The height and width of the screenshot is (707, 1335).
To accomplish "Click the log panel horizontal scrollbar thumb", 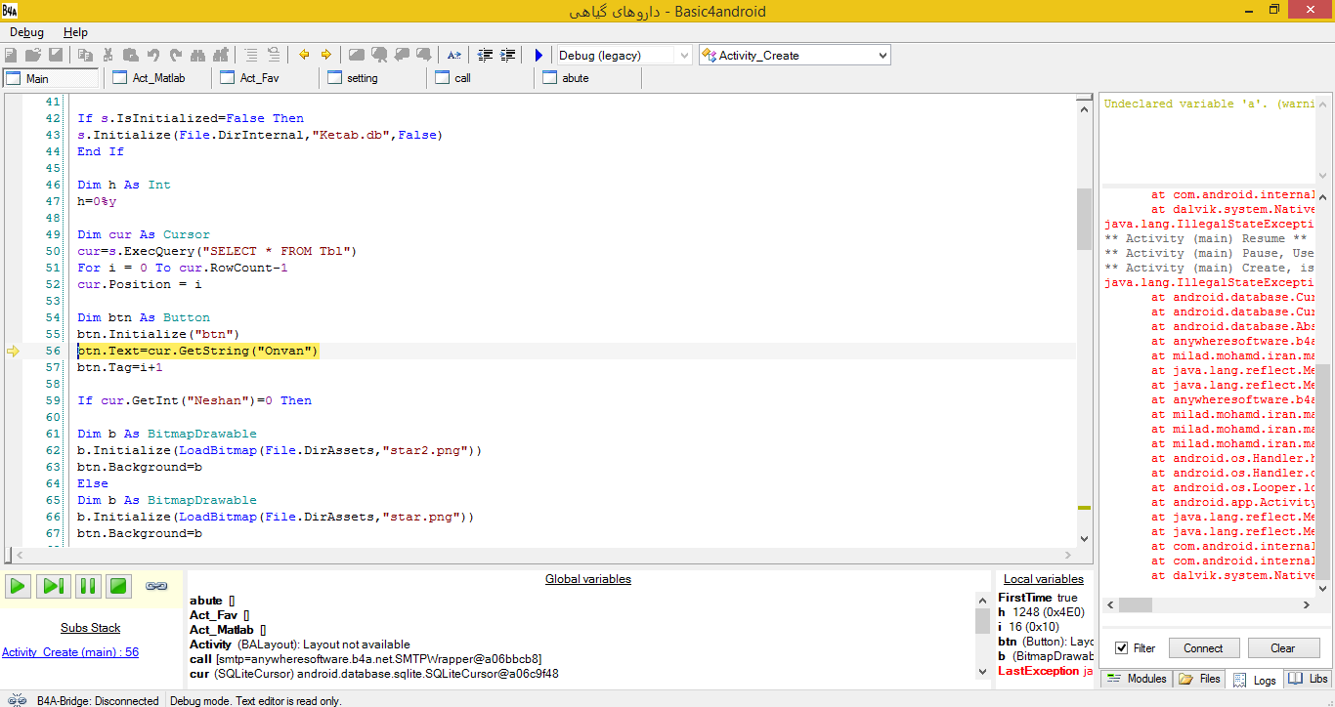I will (x=1135, y=605).
